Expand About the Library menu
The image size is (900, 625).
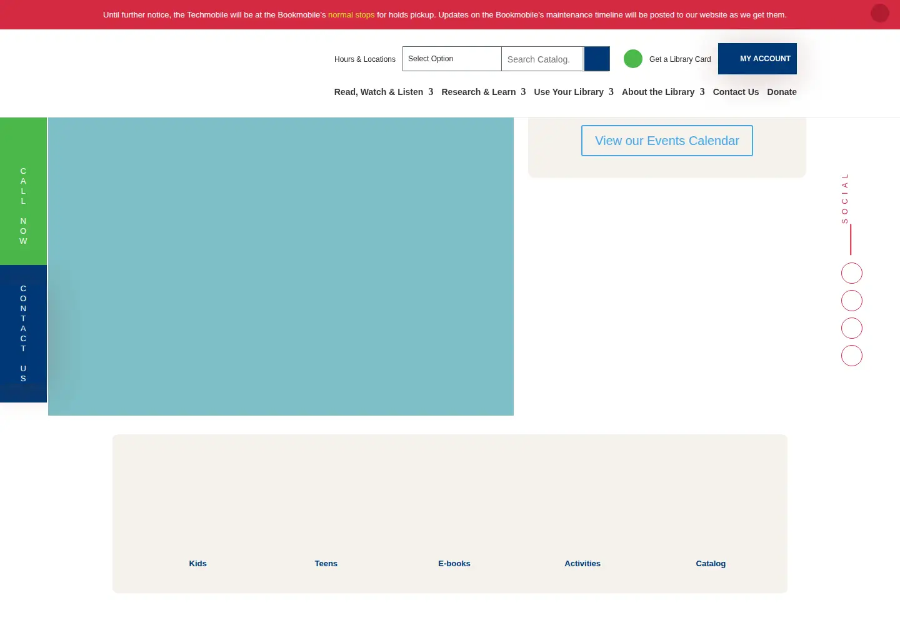(x=663, y=92)
